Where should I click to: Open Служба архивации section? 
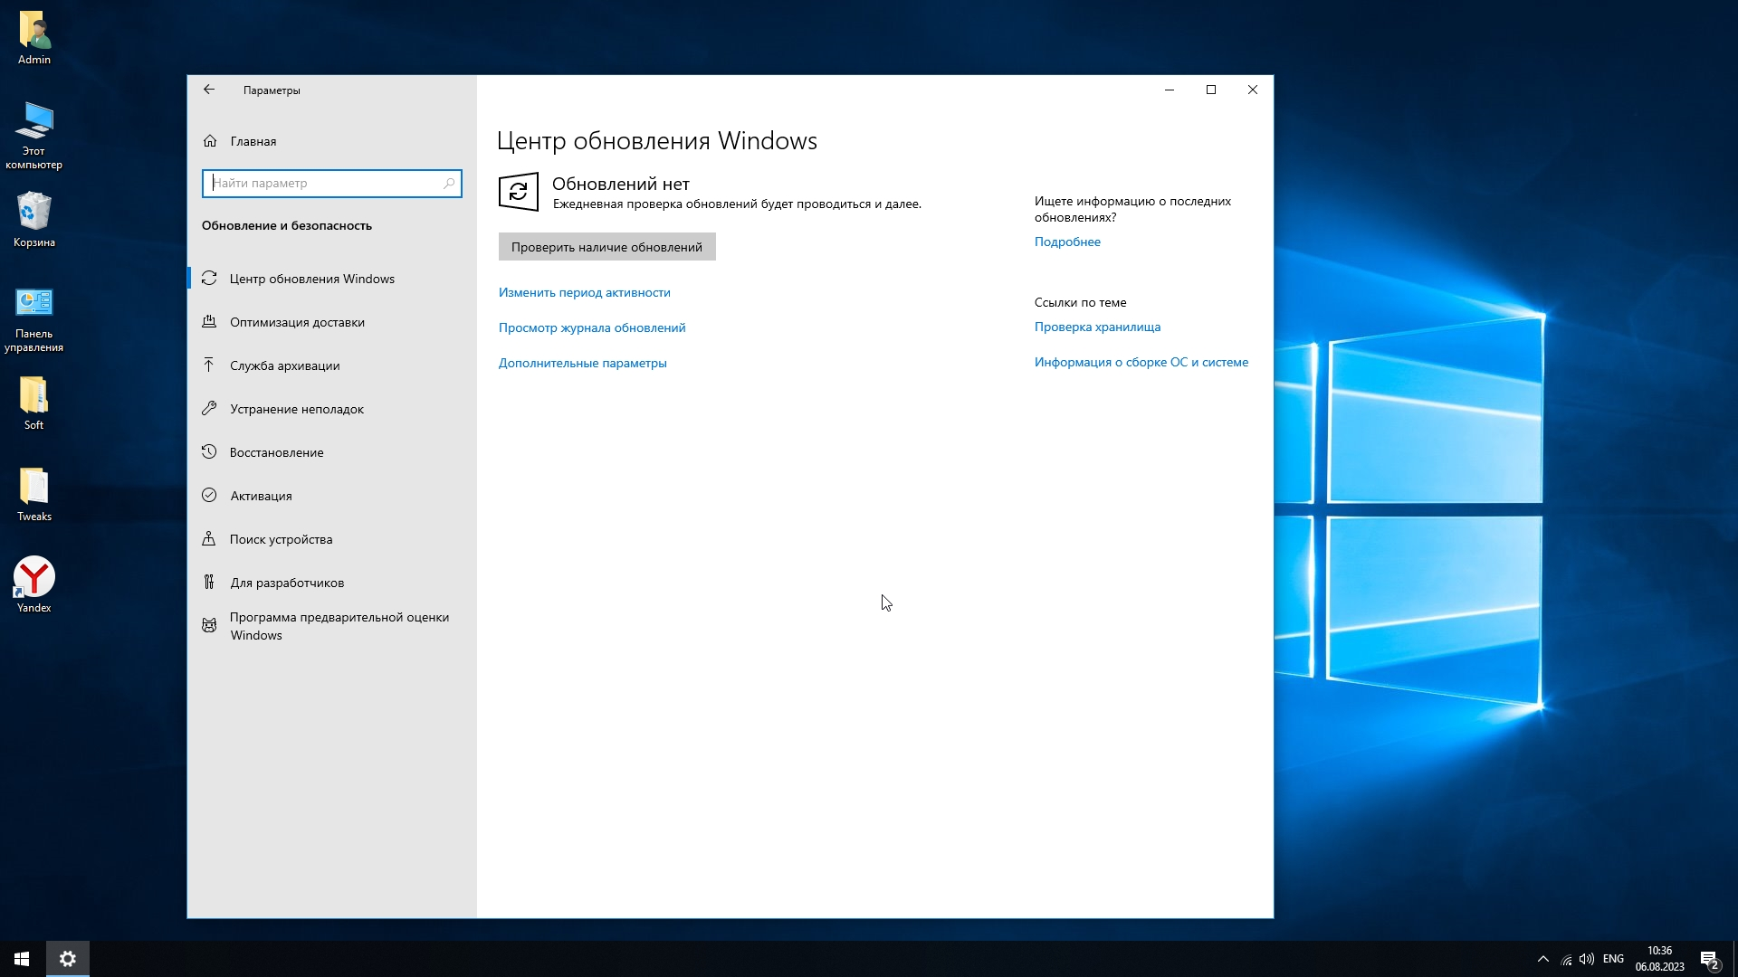(284, 365)
